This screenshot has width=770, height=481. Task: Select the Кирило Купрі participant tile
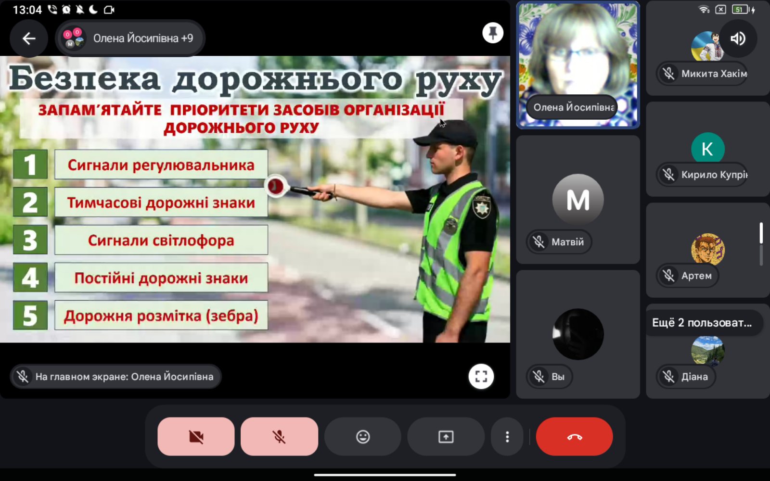[708, 149]
